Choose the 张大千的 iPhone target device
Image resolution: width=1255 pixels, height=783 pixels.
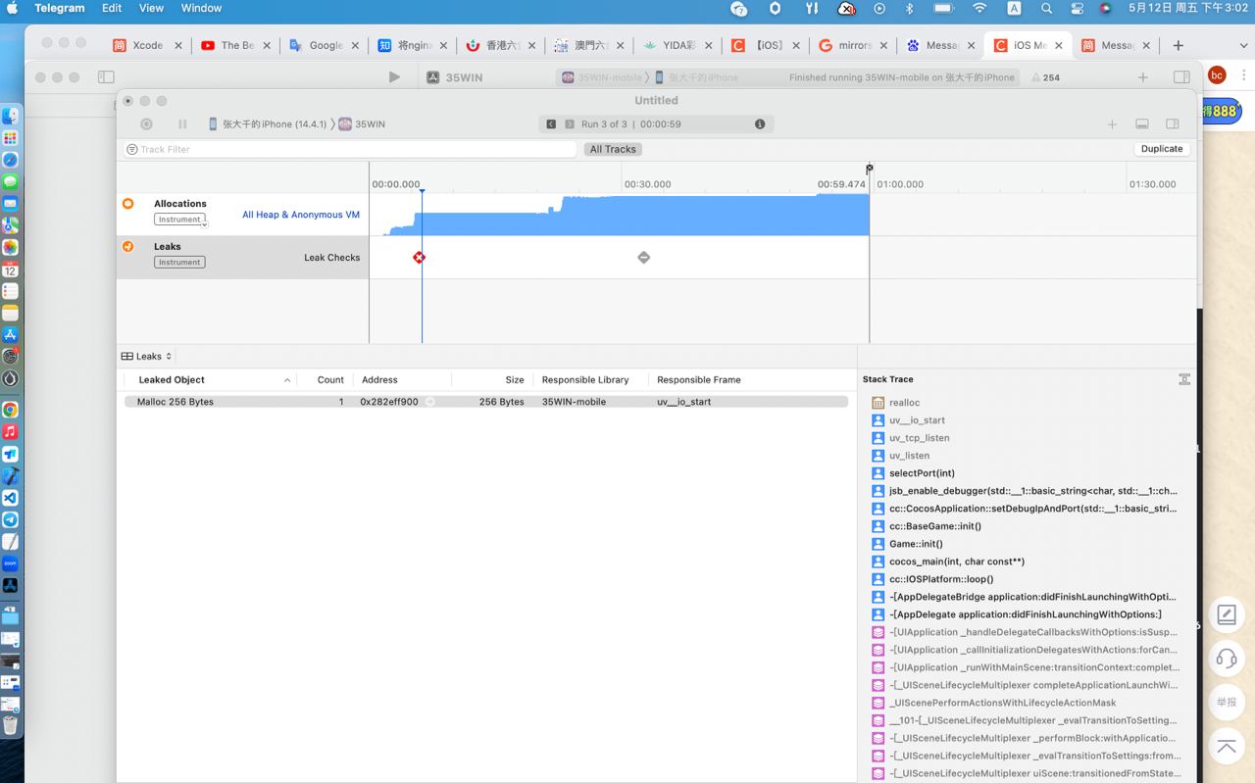tap(268, 124)
